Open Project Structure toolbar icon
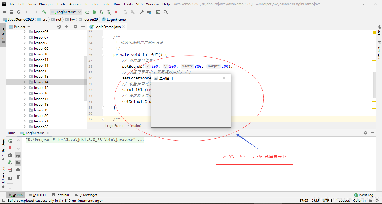This screenshot has height=204, width=382. pyautogui.click(x=149, y=12)
